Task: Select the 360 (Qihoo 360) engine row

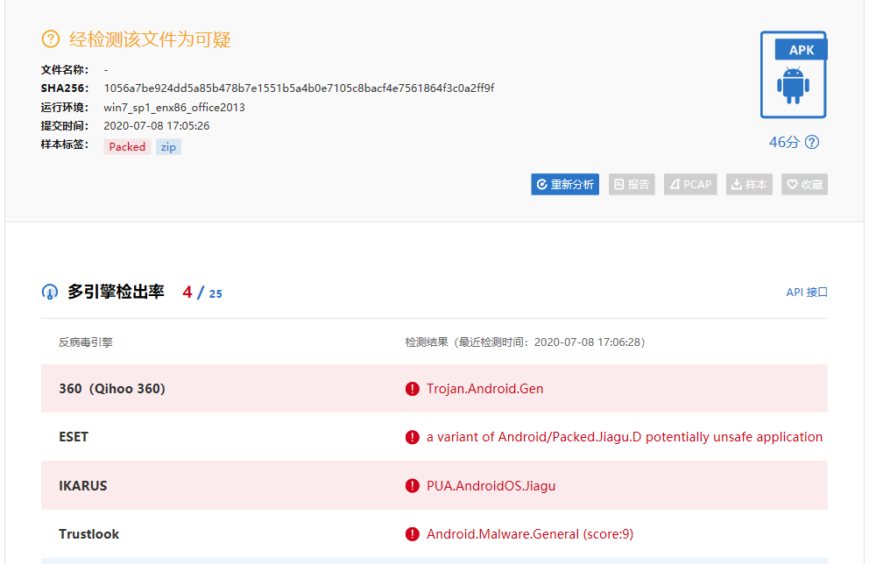Action: tap(112, 389)
